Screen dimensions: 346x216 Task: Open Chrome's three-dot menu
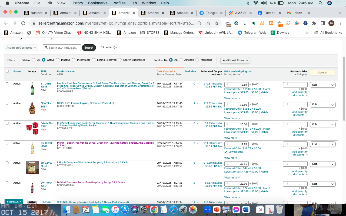[x=340, y=23]
